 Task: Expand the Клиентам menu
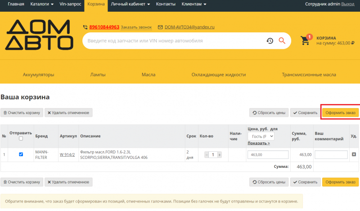pos(194,4)
